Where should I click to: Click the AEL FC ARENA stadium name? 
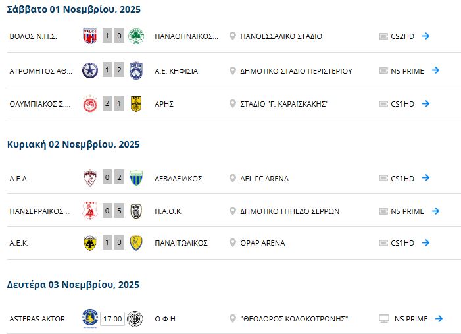click(264, 179)
